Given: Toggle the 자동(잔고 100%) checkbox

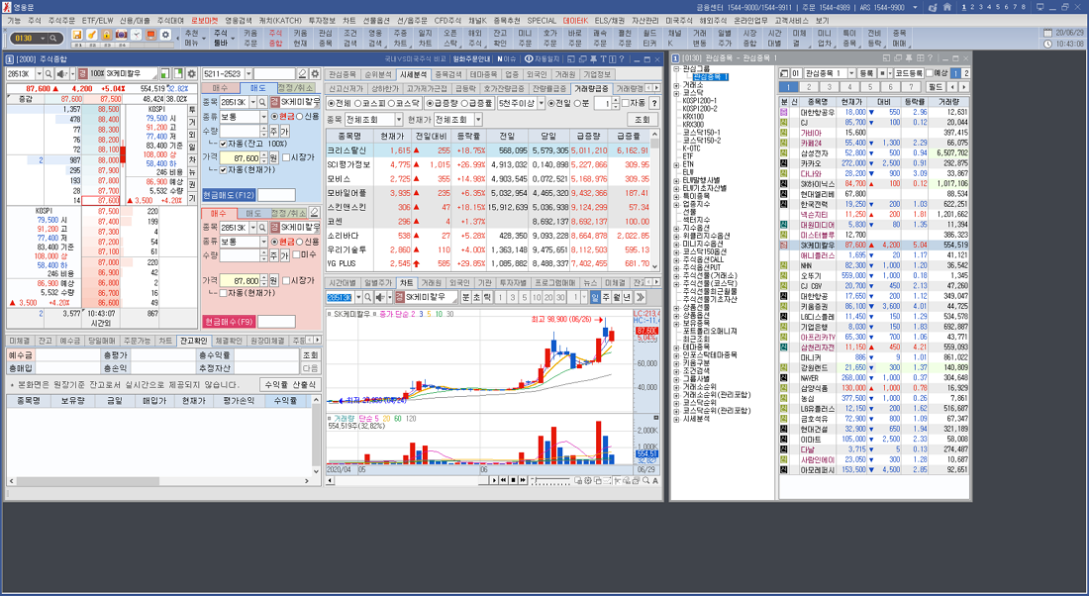Looking at the screenshot, I should pyautogui.click(x=223, y=144).
